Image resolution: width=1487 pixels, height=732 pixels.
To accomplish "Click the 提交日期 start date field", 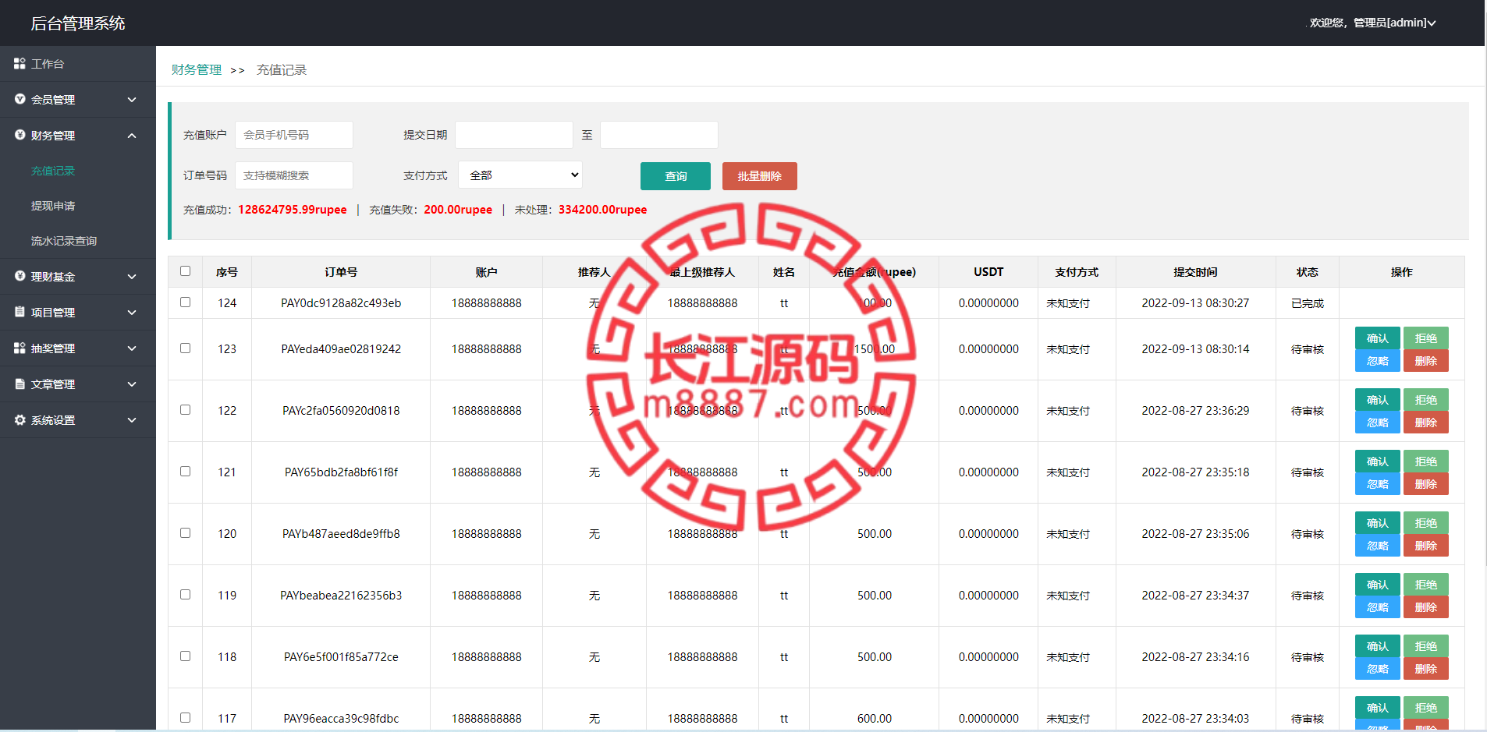I will [514, 135].
